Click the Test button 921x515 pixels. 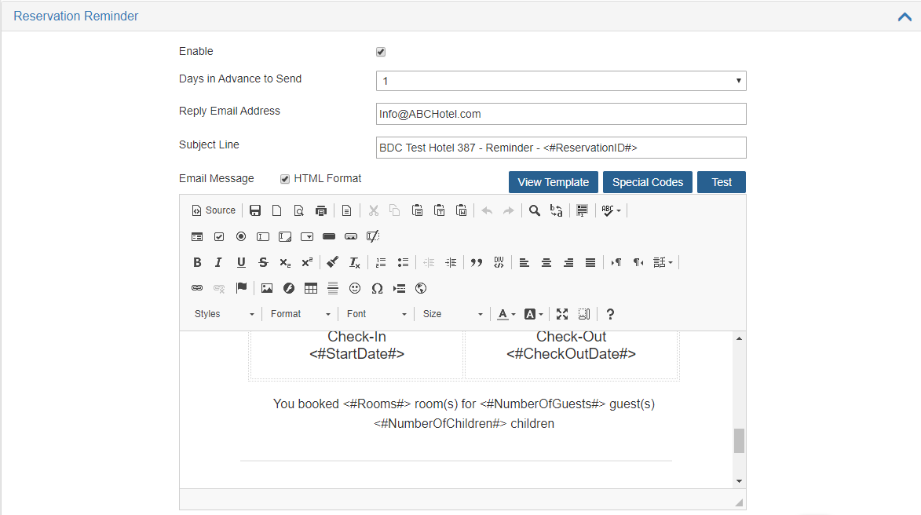pyautogui.click(x=722, y=182)
